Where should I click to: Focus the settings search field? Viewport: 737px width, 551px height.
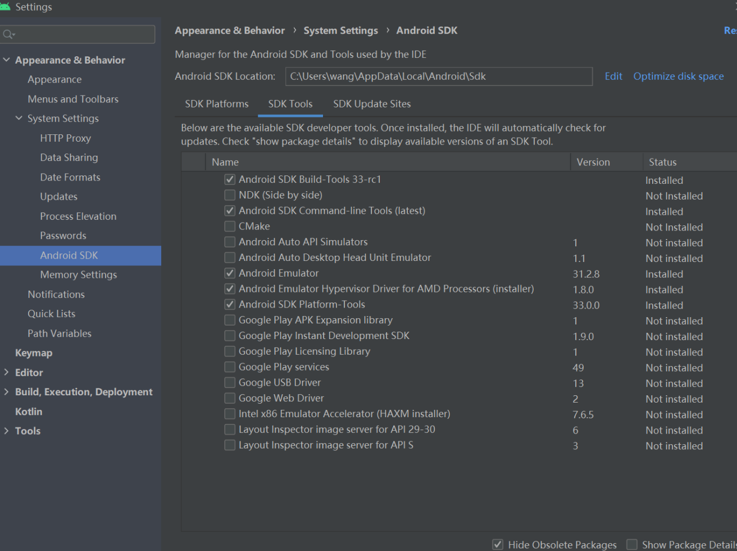tap(78, 35)
